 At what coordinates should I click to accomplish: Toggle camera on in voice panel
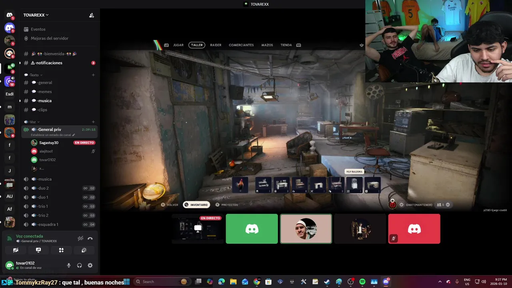coord(16,250)
